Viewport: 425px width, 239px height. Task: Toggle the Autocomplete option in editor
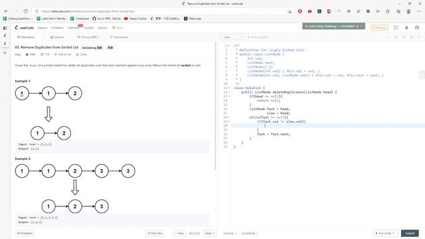click(x=258, y=37)
